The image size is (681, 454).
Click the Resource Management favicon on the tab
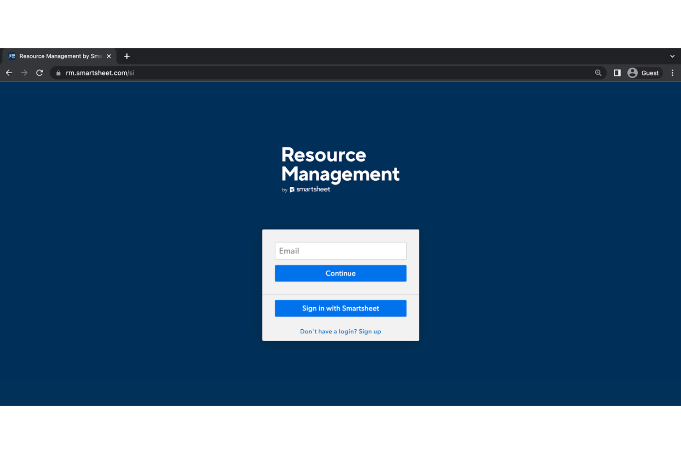pos(12,56)
